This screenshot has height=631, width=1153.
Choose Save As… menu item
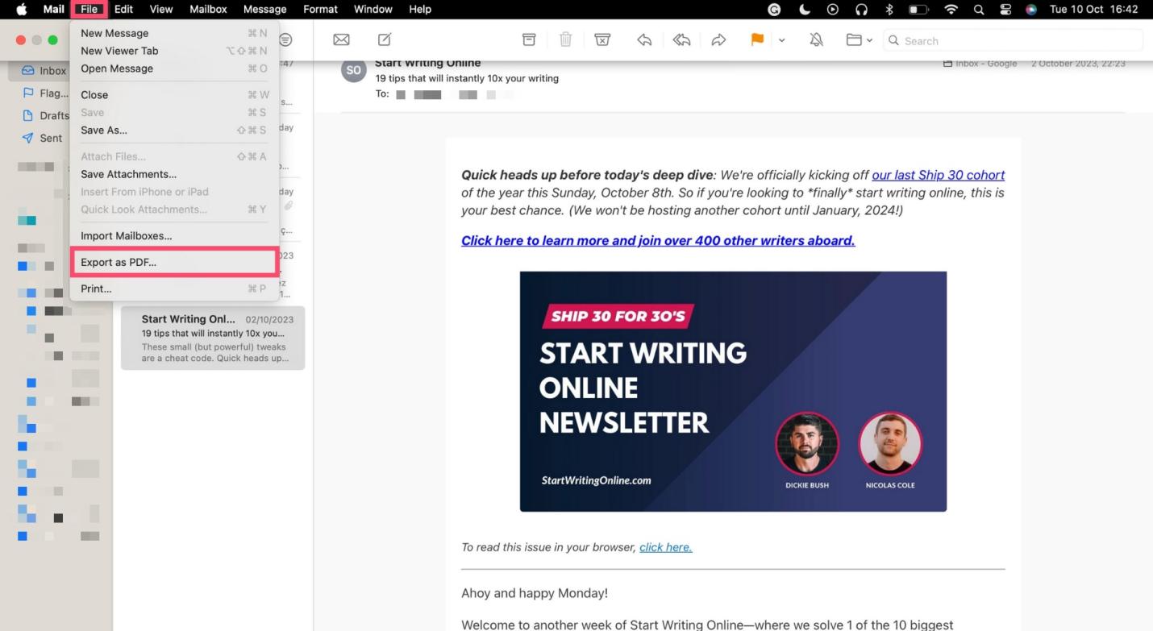coord(174,130)
